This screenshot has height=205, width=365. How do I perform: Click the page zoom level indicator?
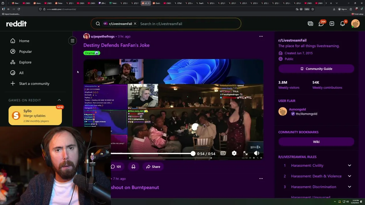coord(307,9)
